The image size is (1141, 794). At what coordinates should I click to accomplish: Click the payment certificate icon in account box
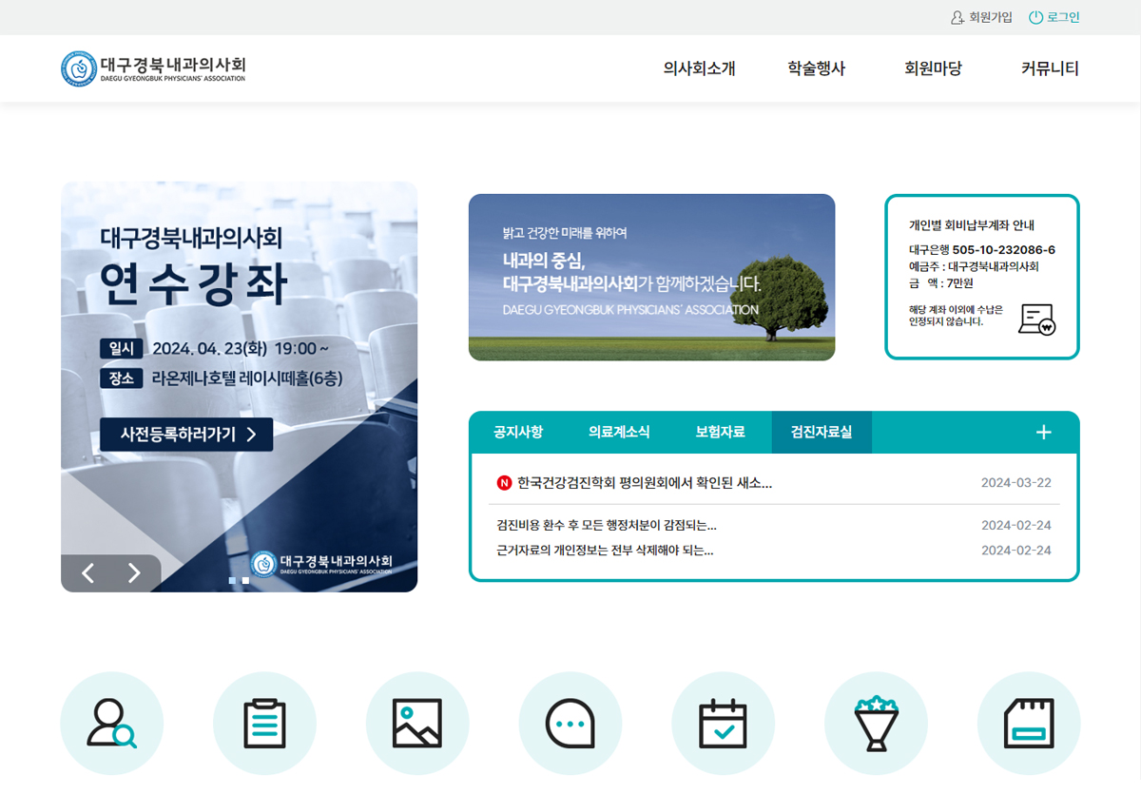1036,320
